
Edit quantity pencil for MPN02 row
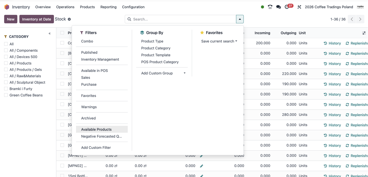202,166
